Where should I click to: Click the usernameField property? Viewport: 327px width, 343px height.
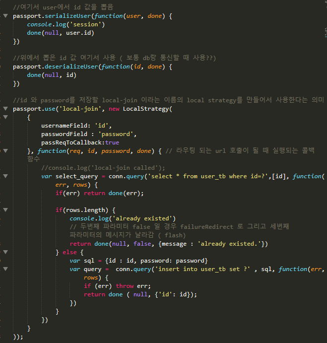(x=65, y=126)
